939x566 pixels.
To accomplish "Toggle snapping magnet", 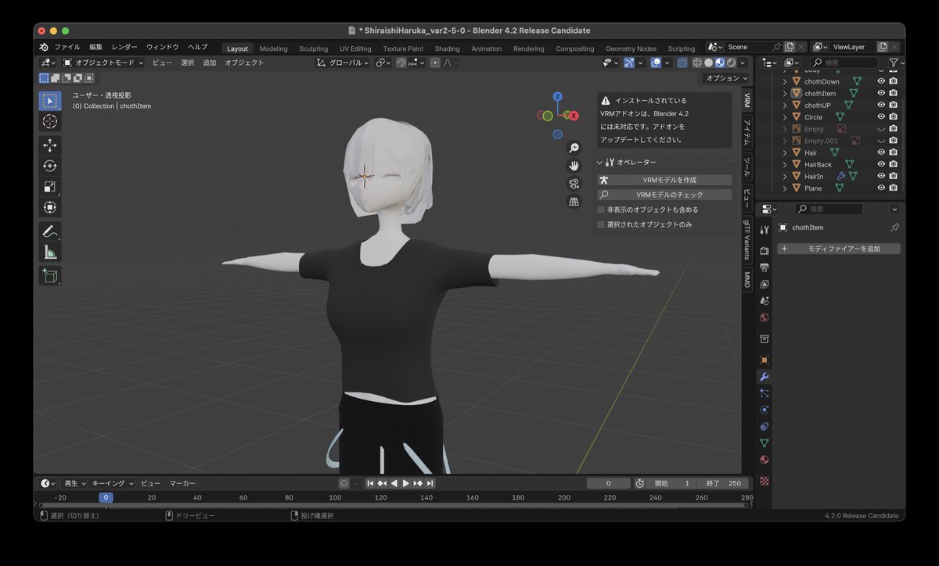I will [x=401, y=63].
